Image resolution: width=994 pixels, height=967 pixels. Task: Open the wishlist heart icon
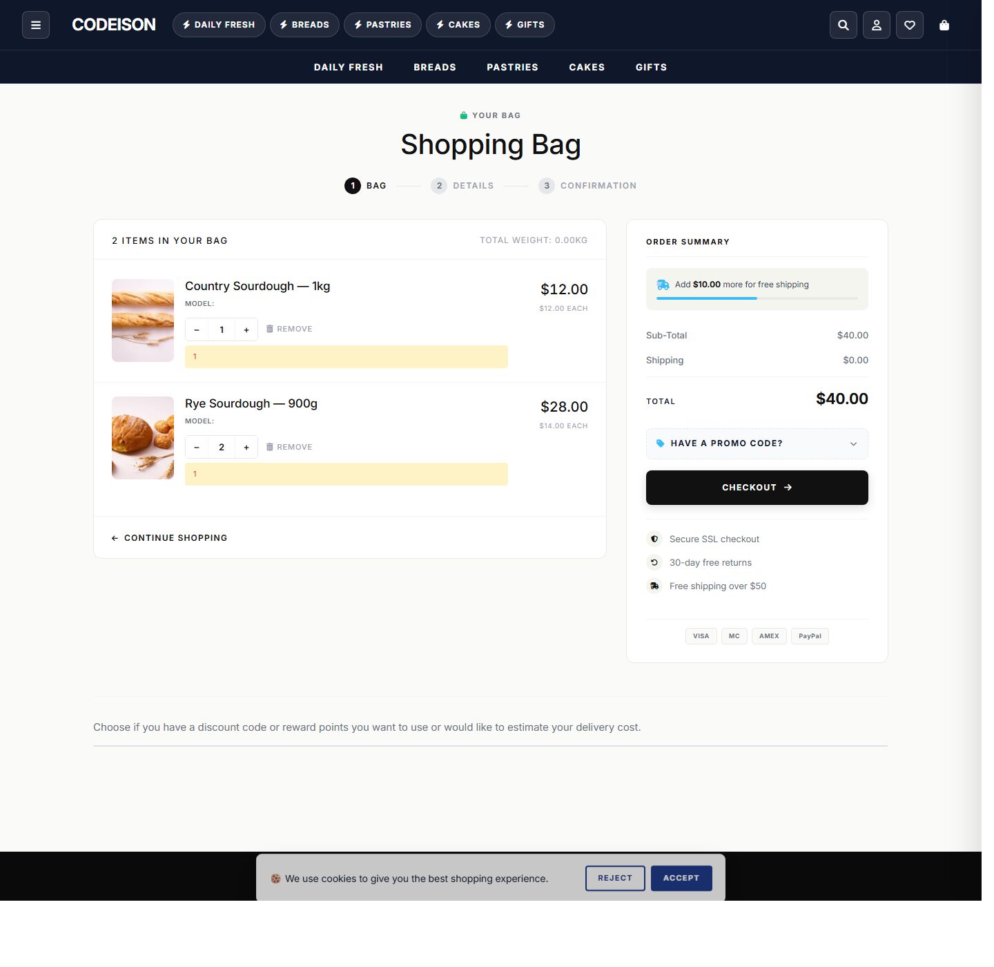(x=909, y=25)
